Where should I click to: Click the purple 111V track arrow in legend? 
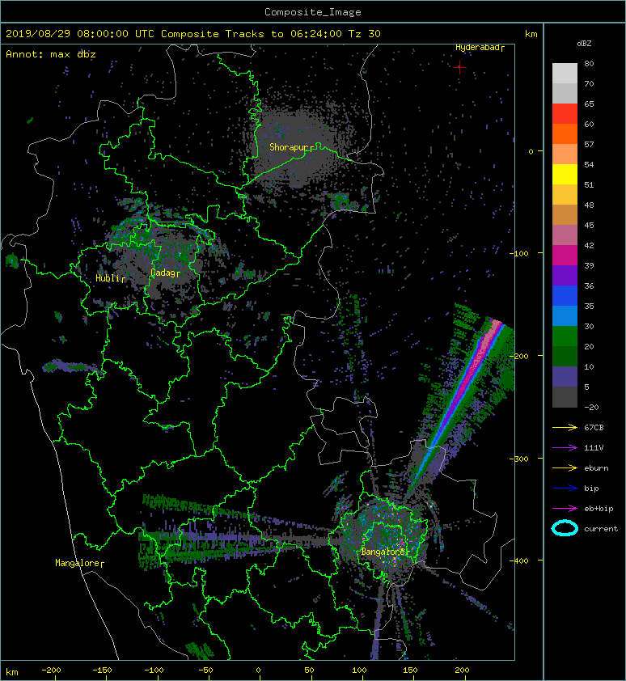click(x=565, y=448)
